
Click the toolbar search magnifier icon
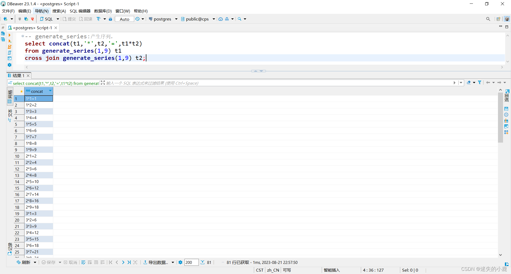(x=240, y=19)
